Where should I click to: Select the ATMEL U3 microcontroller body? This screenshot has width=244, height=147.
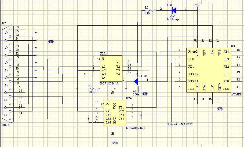(209, 70)
